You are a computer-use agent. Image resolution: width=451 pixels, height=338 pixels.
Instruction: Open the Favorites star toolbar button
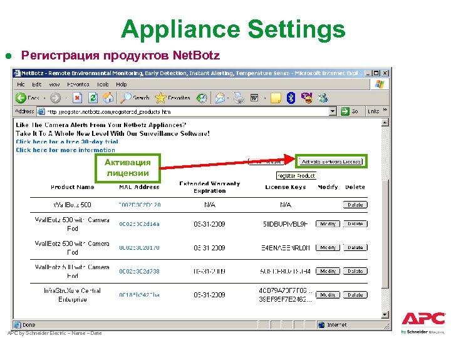[160, 98]
